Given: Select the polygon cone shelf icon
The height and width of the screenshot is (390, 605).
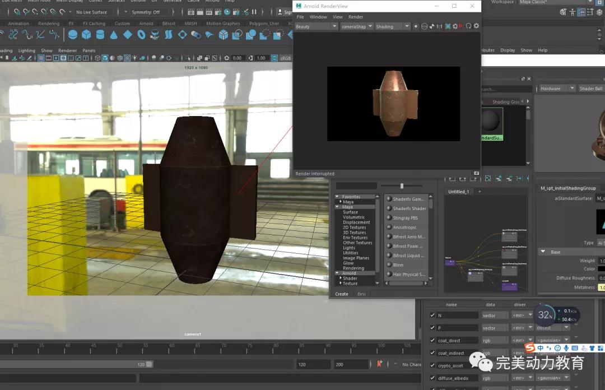Looking at the screenshot, I should (x=114, y=35).
